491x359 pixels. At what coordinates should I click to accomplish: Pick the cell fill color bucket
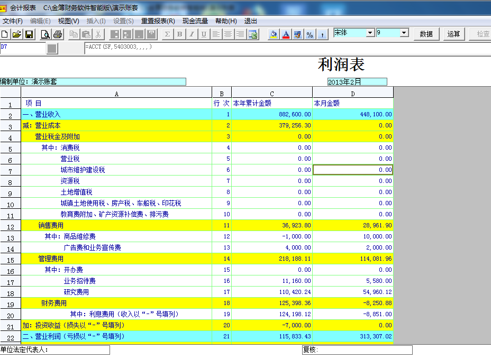pyautogui.click(x=274, y=34)
